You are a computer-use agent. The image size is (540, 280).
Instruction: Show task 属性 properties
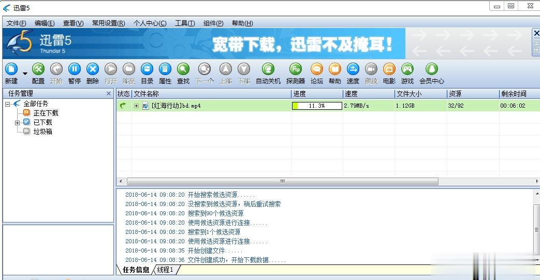[165, 69]
